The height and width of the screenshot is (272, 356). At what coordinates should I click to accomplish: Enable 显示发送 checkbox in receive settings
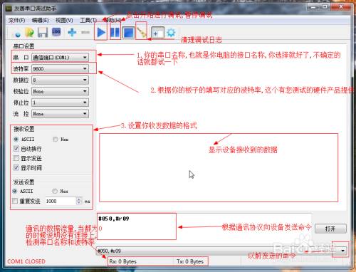pos(16,158)
